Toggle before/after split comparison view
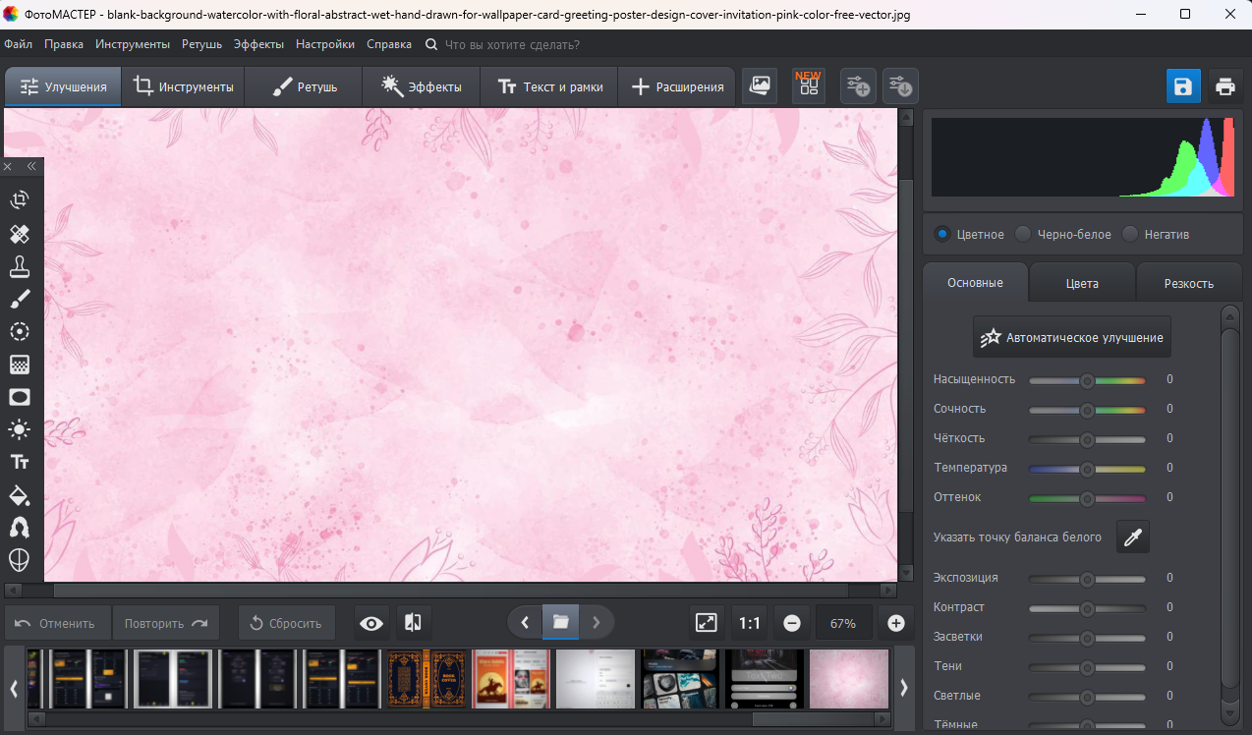Viewport: 1252px width, 735px height. pyautogui.click(x=414, y=623)
